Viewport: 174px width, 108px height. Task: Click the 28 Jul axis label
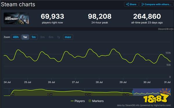point(99,82)
